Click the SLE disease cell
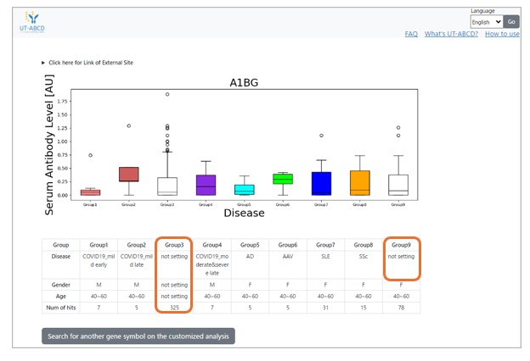Screen dimensions: 530x361 324,258
